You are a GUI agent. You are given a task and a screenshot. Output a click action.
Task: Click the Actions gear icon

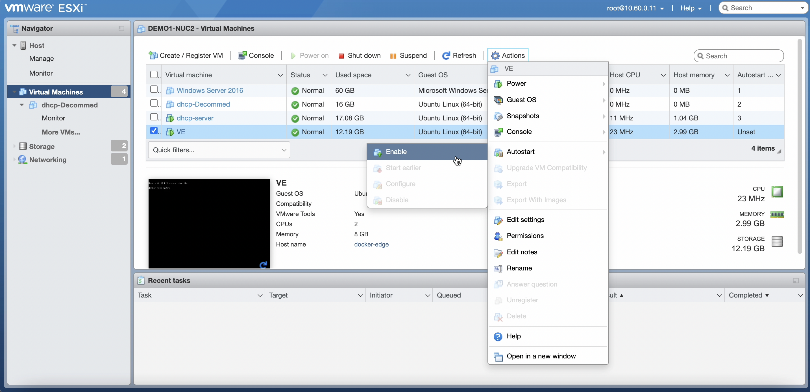[x=495, y=56]
